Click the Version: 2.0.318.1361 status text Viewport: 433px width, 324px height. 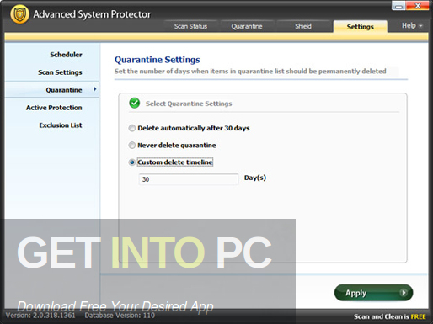[40, 316]
